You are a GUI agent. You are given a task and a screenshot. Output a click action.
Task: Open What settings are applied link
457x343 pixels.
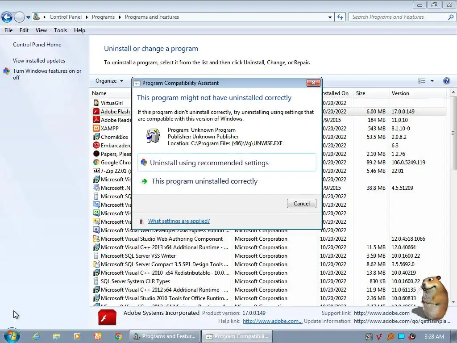coord(179,221)
